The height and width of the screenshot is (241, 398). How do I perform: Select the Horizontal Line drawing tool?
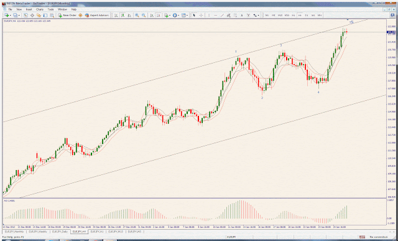(216, 15)
